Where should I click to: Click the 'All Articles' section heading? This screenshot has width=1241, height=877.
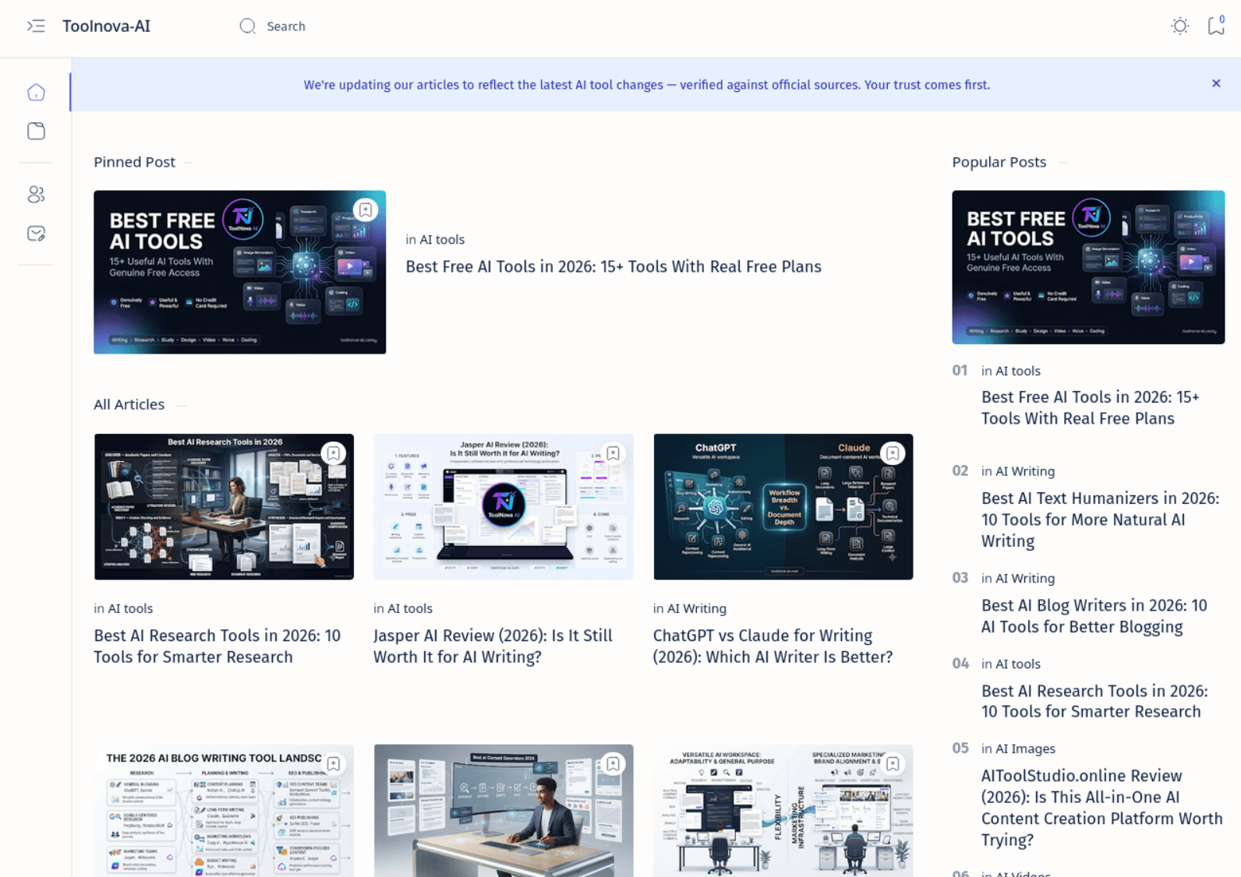(x=129, y=404)
